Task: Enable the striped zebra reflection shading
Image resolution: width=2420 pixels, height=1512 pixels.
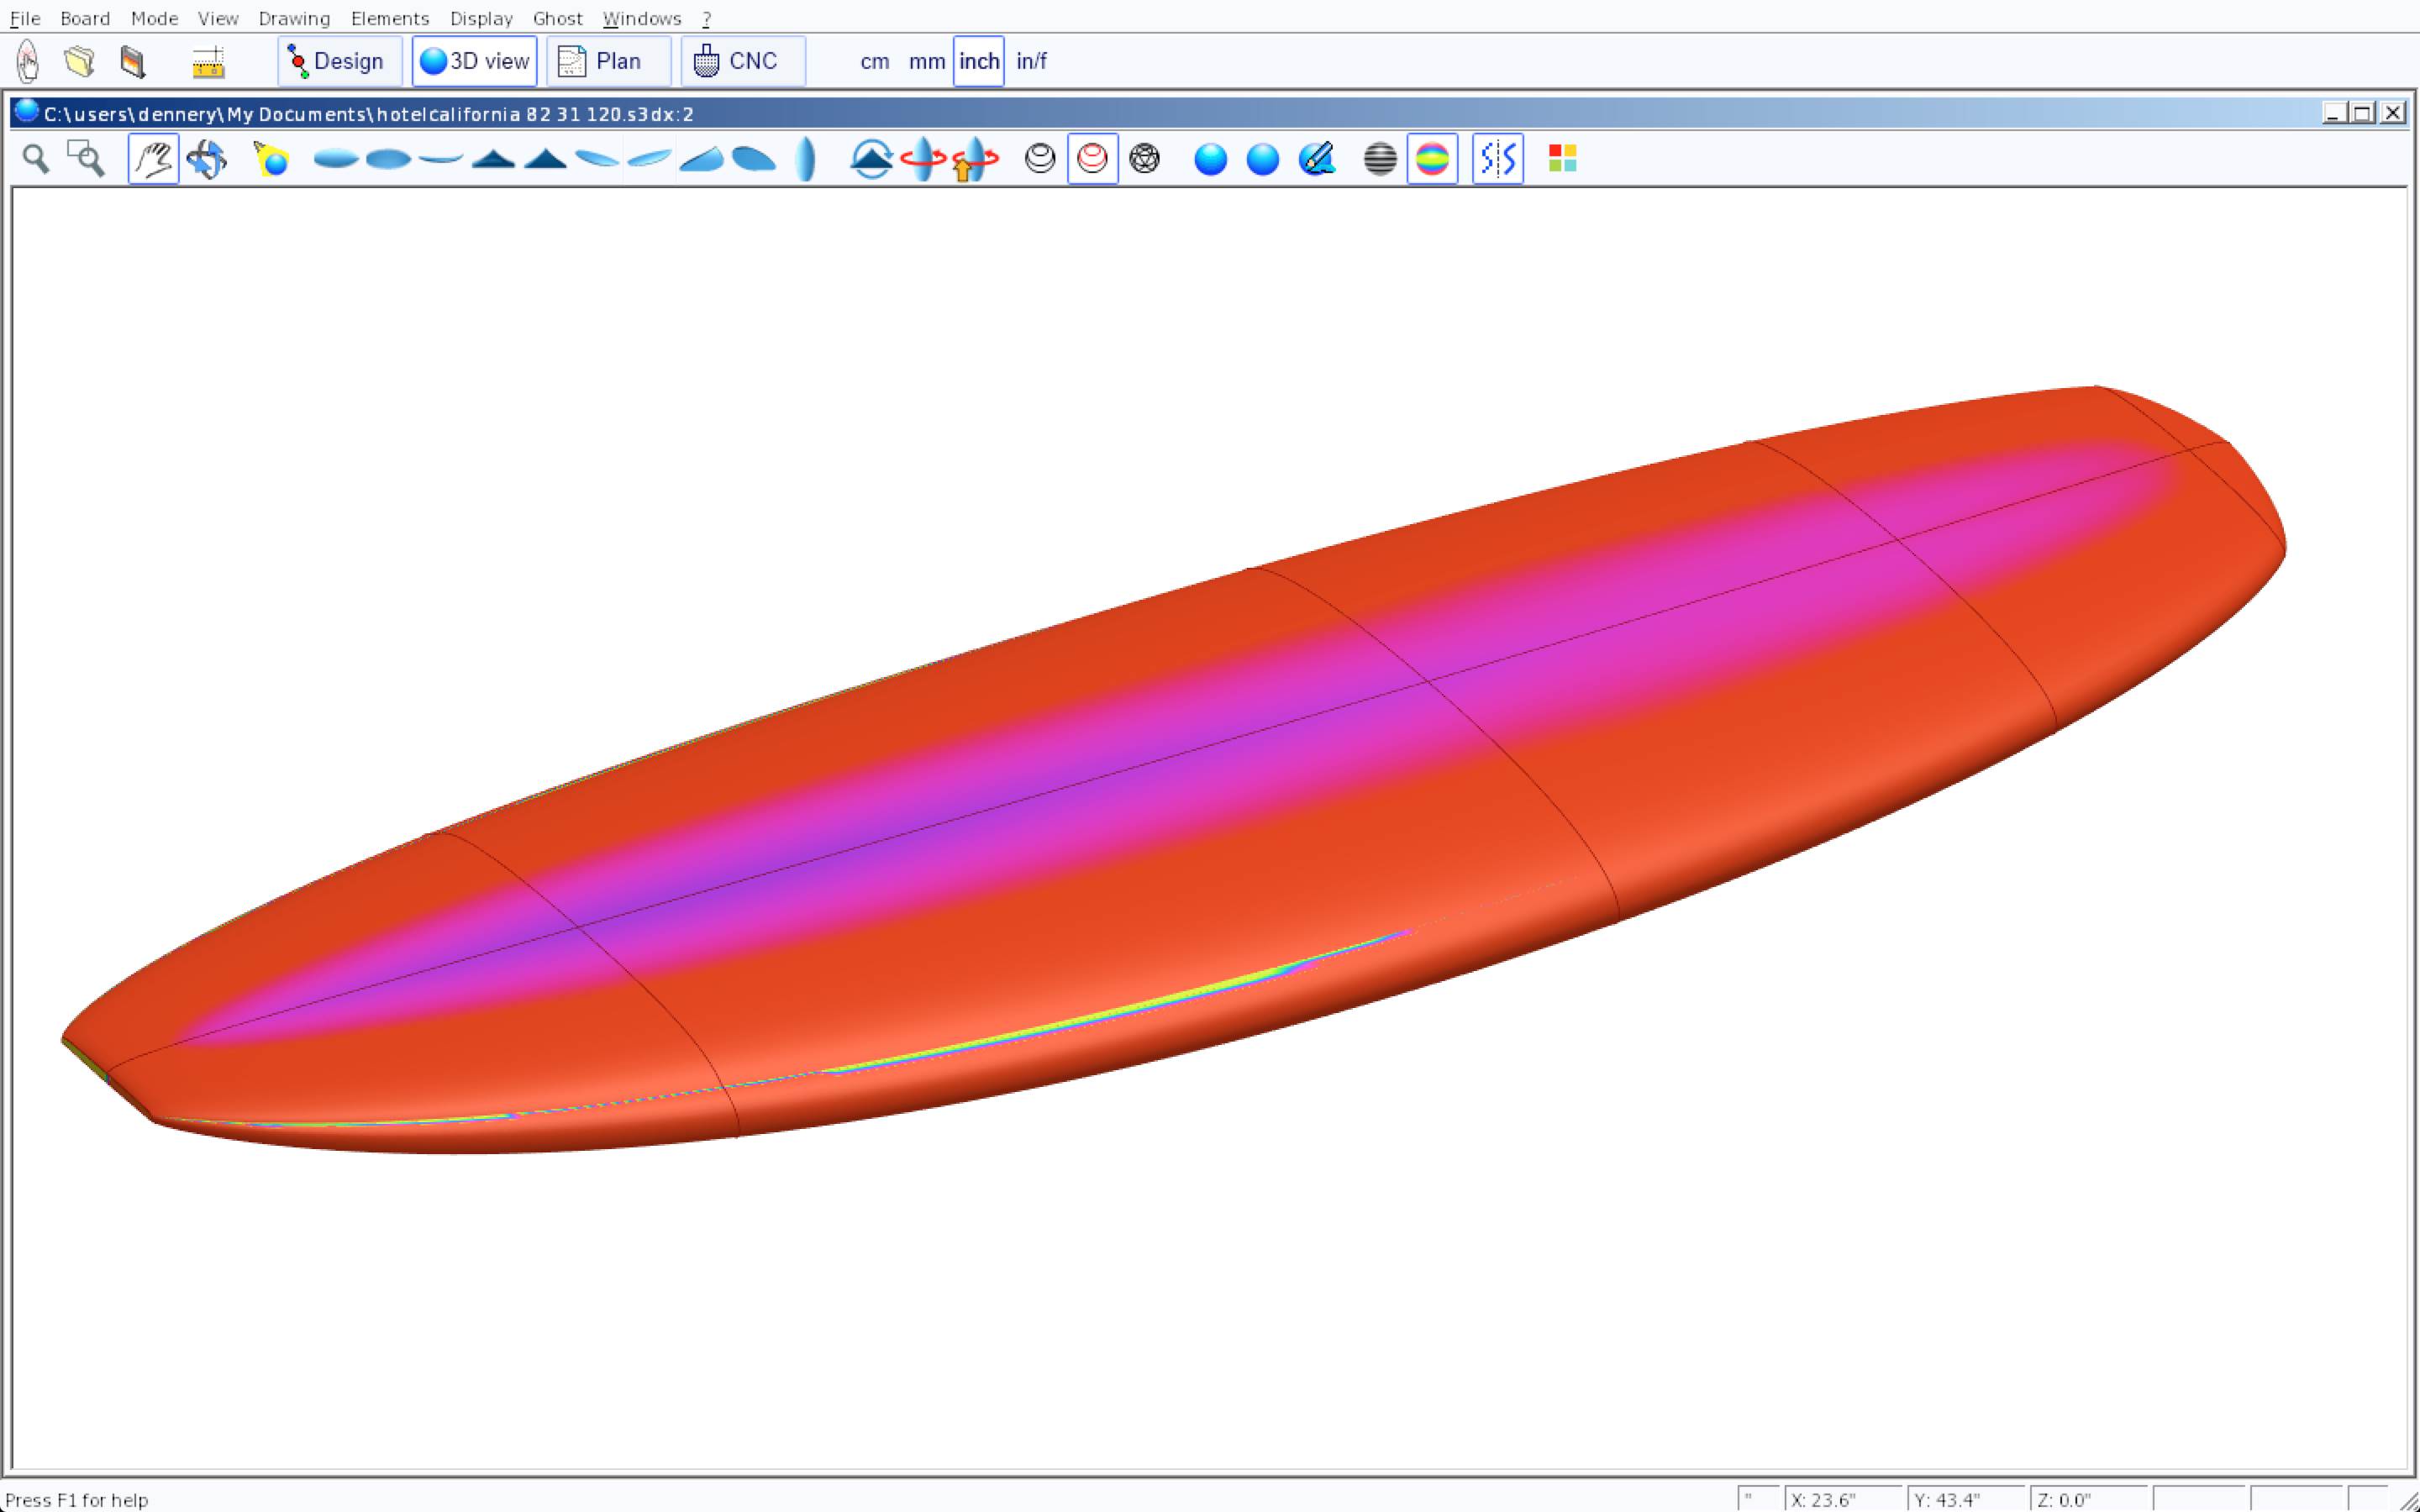Action: pos(1380,158)
